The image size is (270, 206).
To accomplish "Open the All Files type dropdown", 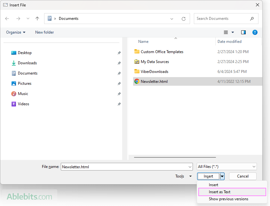I will (226, 167).
